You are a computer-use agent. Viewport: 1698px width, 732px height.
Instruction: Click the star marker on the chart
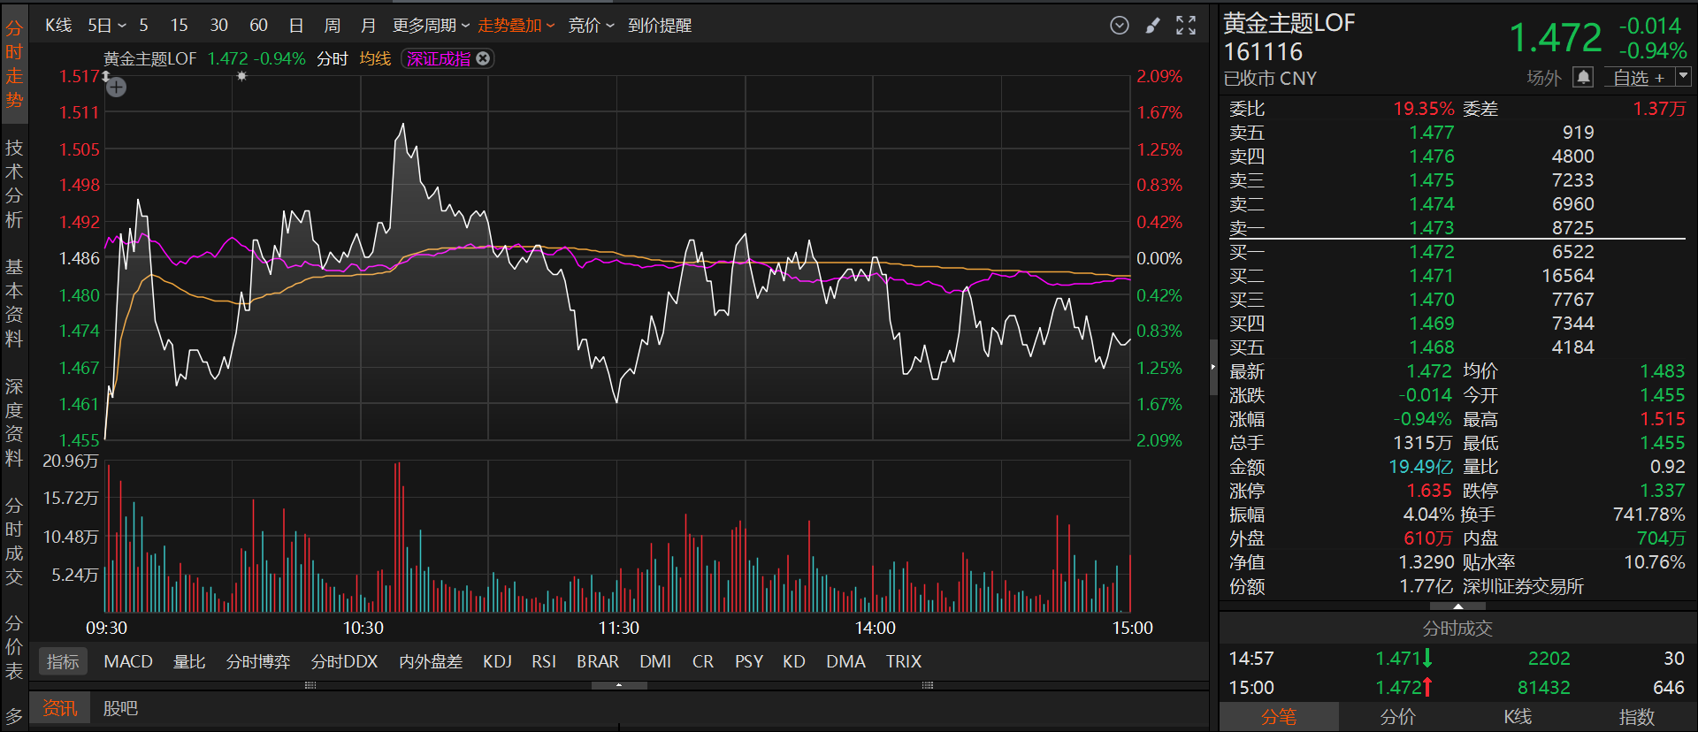pyautogui.click(x=241, y=77)
